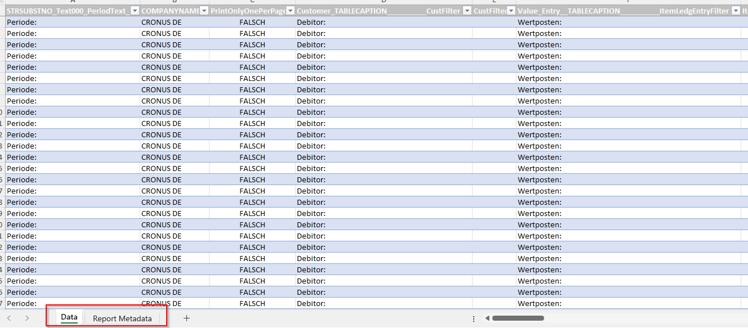Click the horizontal scrollbar left arrow
Viewport: 748px width, 328px height.
487,318
